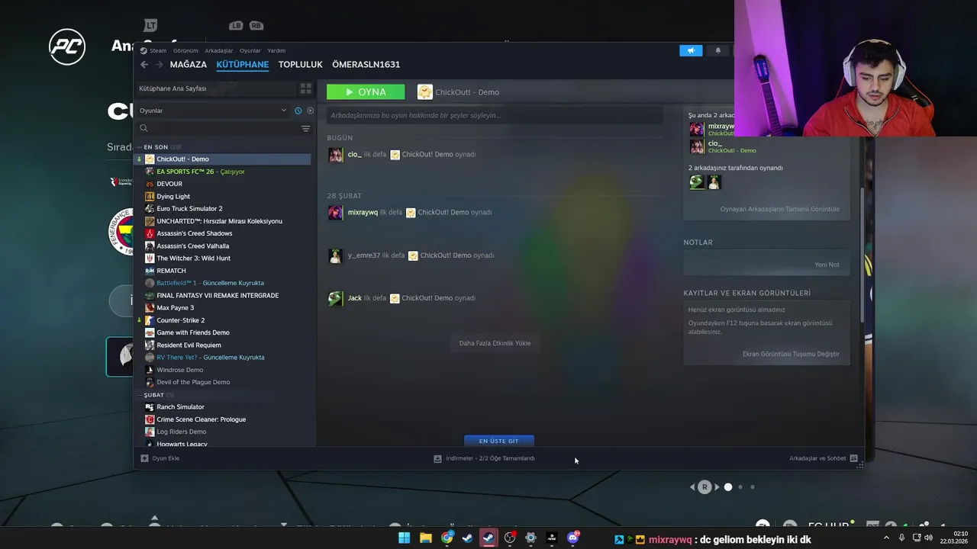977x549 pixels.
Task: Open the ÖMERASLN1631 profile tab
Action: 366,65
